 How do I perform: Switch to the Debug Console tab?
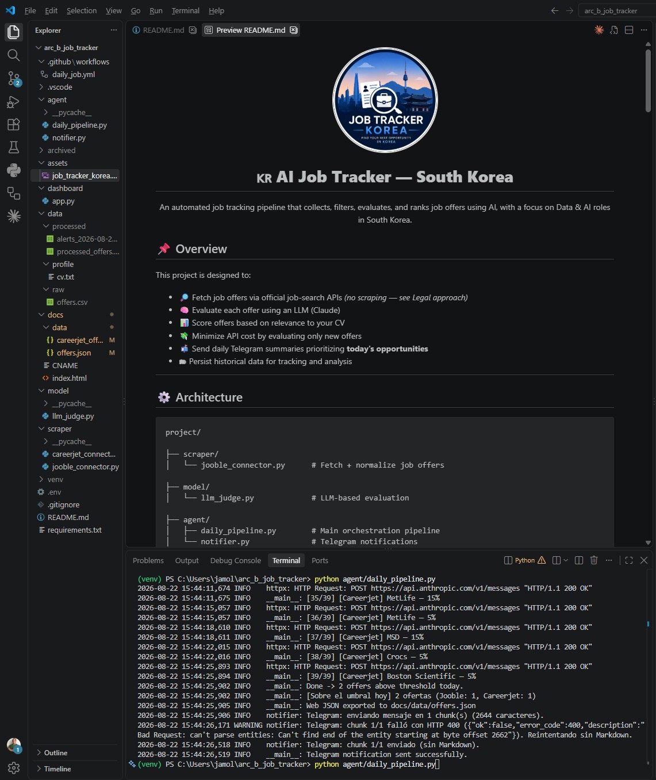tap(236, 560)
